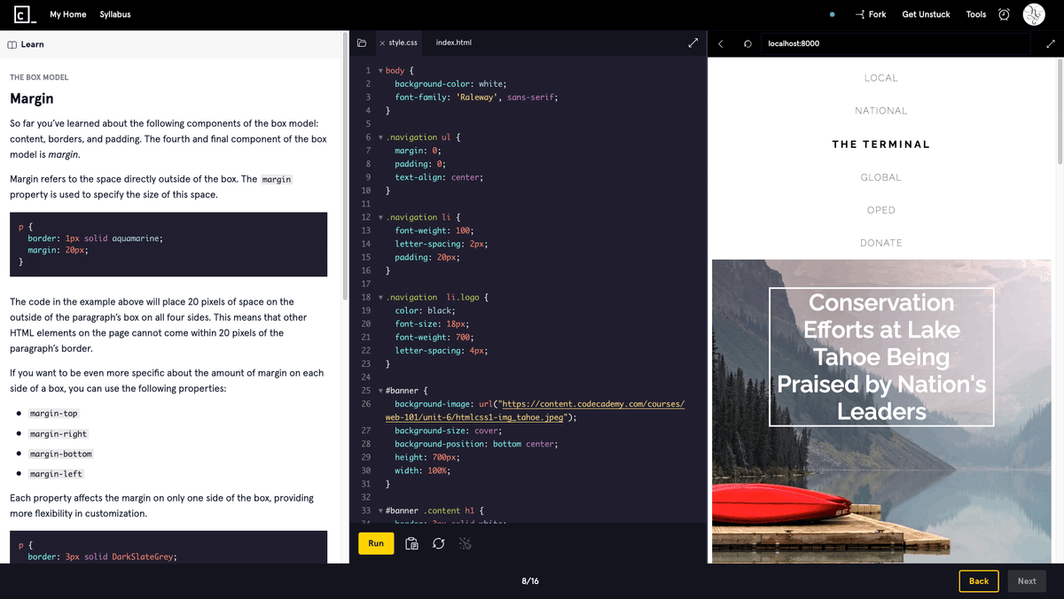Image resolution: width=1064 pixels, height=599 pixels.
Task: Click the teal connection status dot
Action: pyautogui.click(x=832, y=15)
